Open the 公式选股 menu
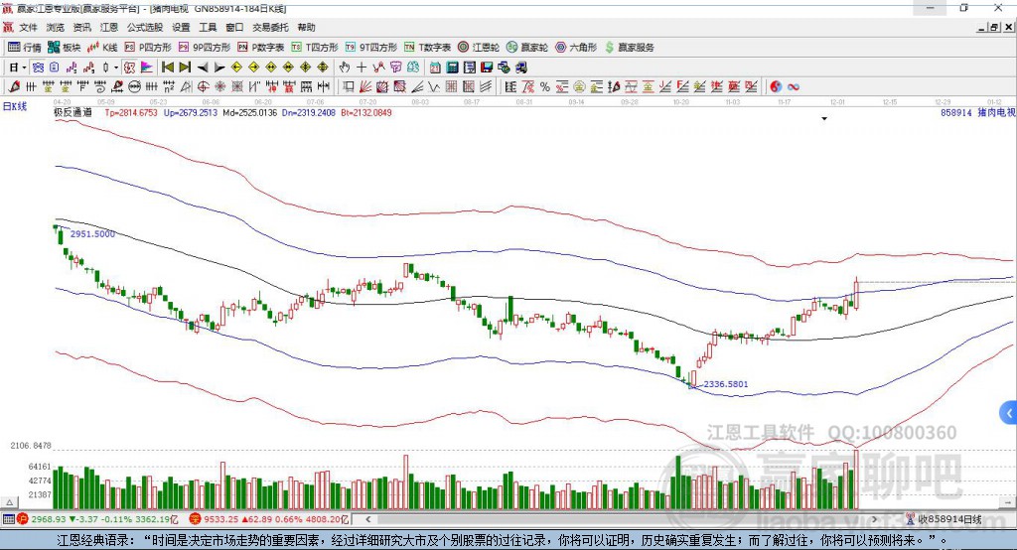Image resolution: width=1017 pixels, height=550 pixels. click(145, 27)
